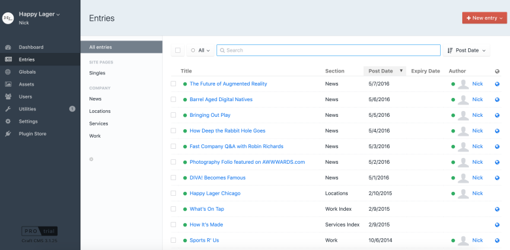Click globe icon in Bringing Out Play row
The image size is (510, 250).
coord(497,115)
